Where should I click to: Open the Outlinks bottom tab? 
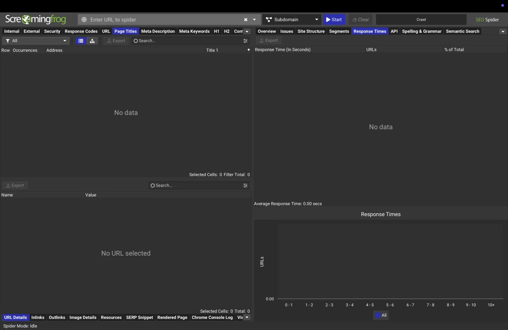pyautogui.click(x=57, y=318)
